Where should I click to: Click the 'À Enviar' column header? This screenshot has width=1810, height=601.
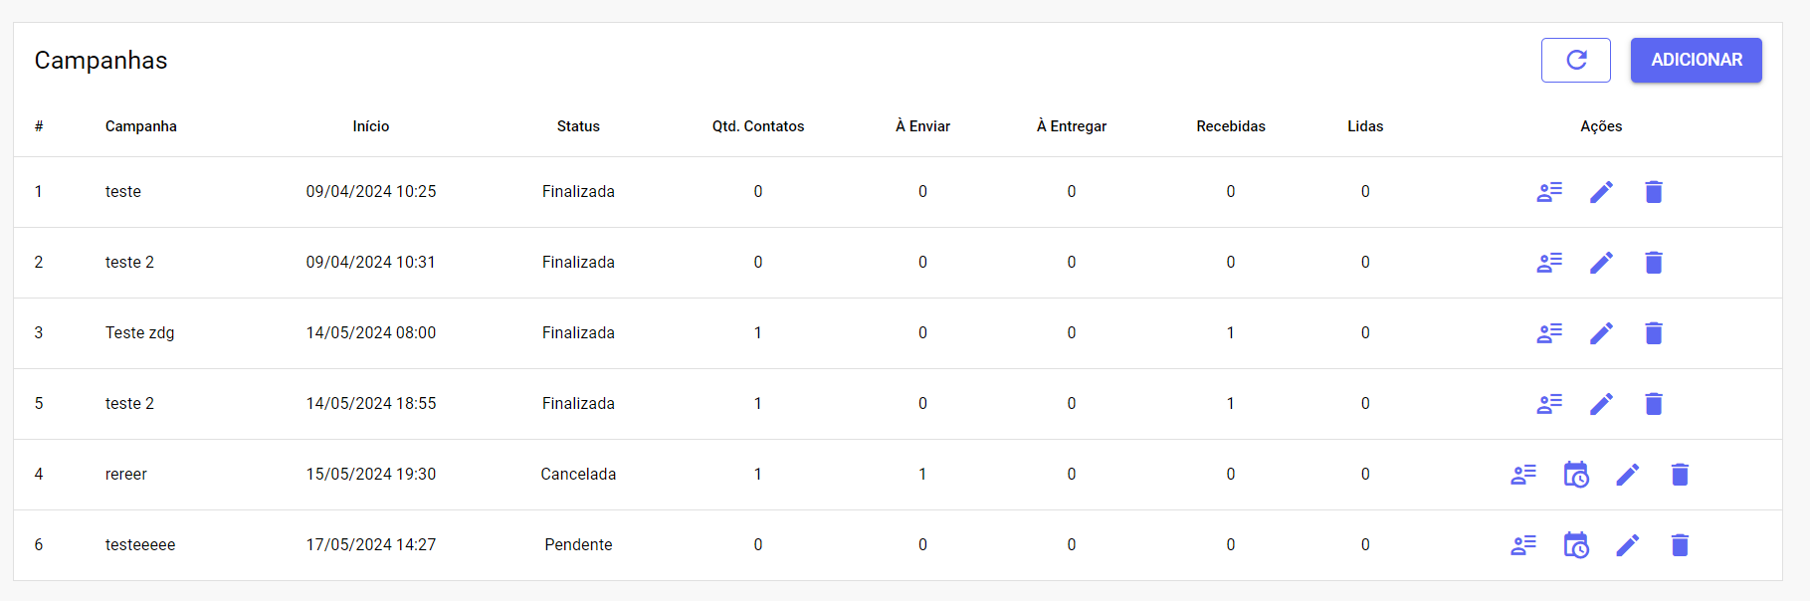(x=922, y=126)
